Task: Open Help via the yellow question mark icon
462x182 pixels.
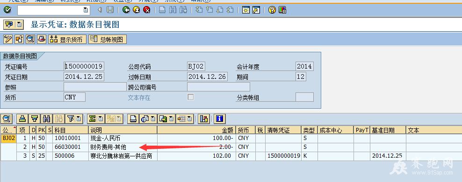Action: [272, 10]
